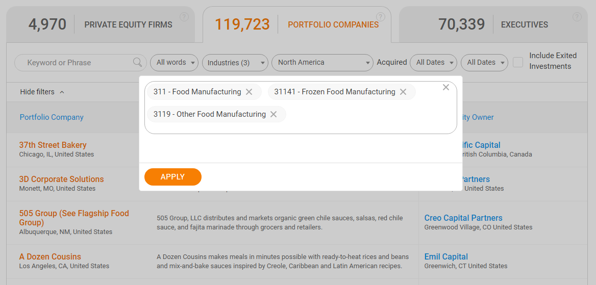Remove the 31141 - Frozen Food Manufacturing tag
The height and width of the screenshot is (285, 596).
(x=403, y=92)
